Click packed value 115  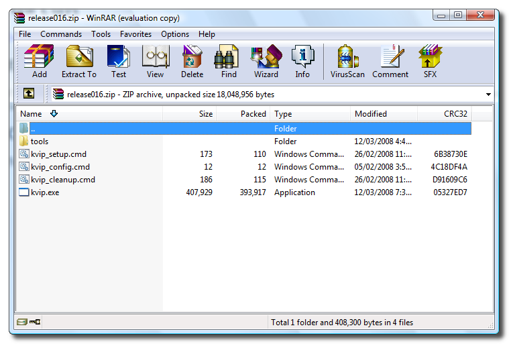point(260,180)
